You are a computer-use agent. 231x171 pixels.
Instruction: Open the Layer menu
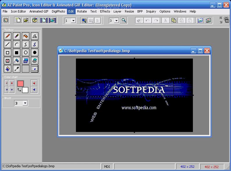[117, 11]
